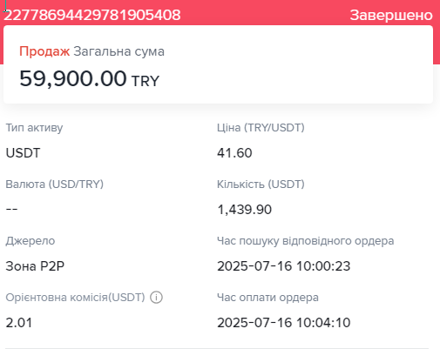
Task: Select the USDT asset type value
Action: coord(23,153)
